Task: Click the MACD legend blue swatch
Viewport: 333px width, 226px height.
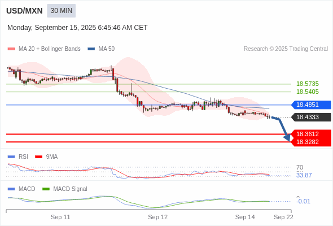Action: (11, 189)
